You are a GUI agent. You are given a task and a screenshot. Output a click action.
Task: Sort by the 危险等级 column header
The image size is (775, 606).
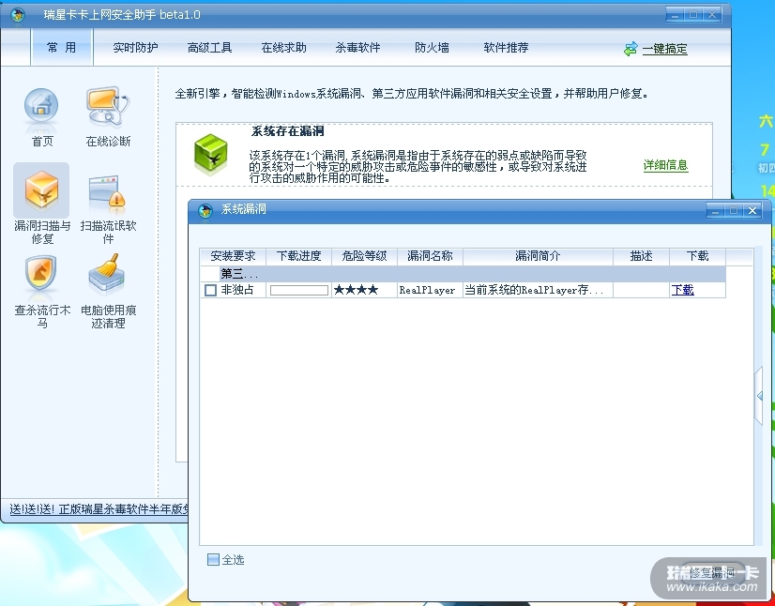[x=364, y=256]
